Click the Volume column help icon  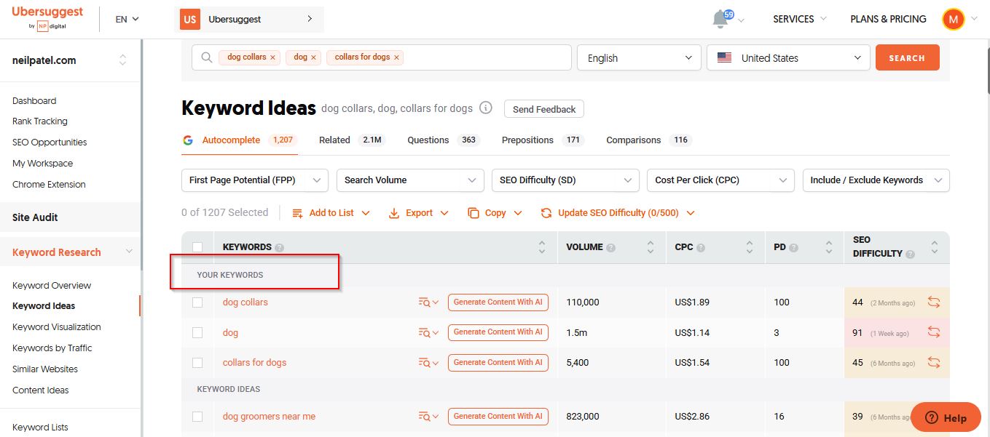coord(611,248)
